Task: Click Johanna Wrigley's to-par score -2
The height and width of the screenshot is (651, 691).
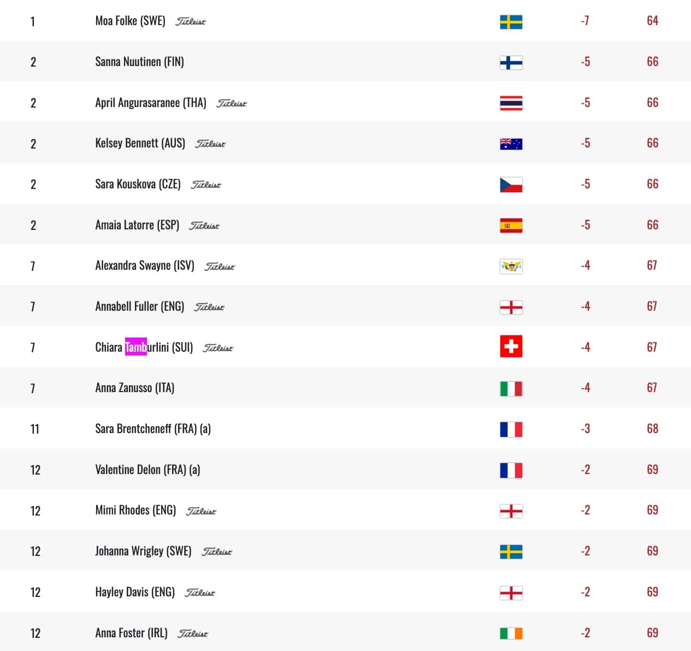Action: click(x=585, y=551)
